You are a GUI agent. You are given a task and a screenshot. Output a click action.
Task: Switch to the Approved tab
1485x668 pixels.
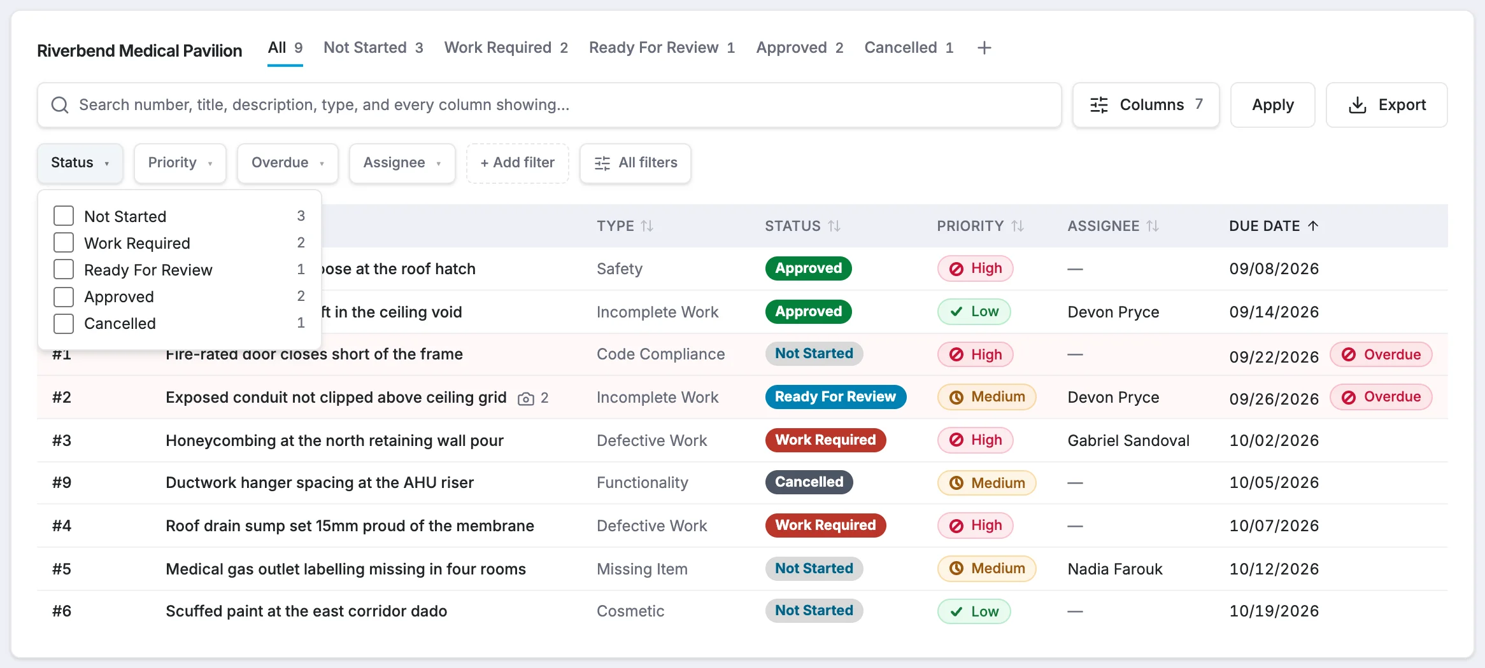[800, 48]
